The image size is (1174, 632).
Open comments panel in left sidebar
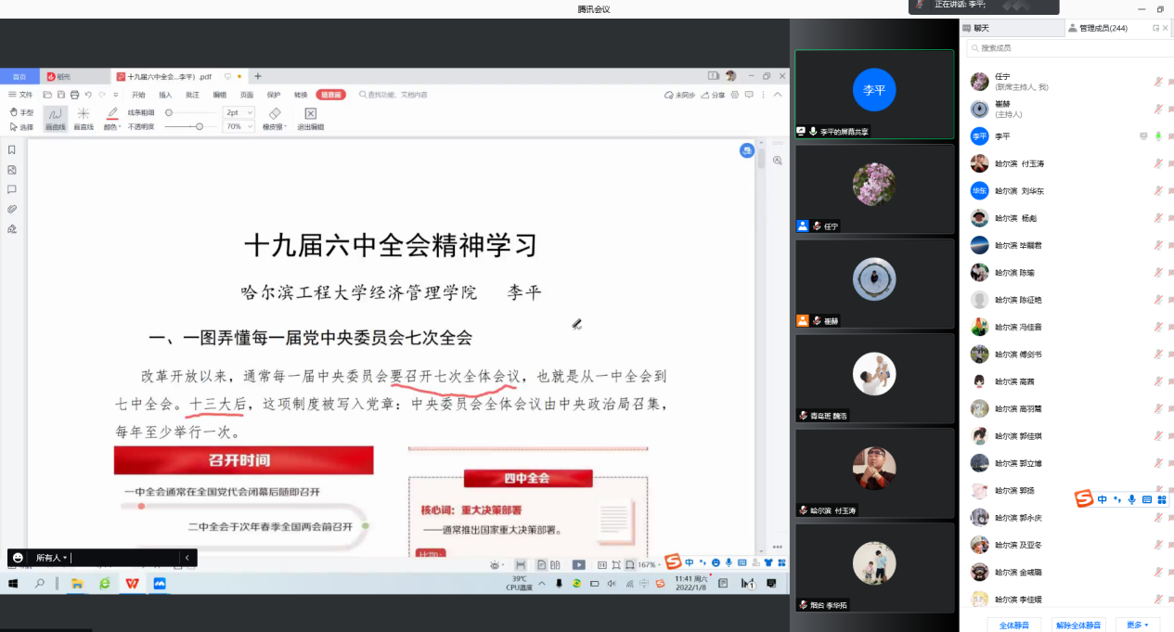point(12,189)
